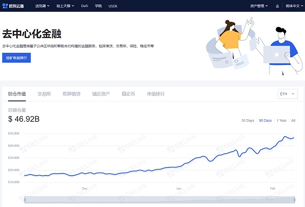The height and width of the screenshot is (207, 305).
Task: Switch to the 抵押借贷 tab
Action: [x=71, y=94]
